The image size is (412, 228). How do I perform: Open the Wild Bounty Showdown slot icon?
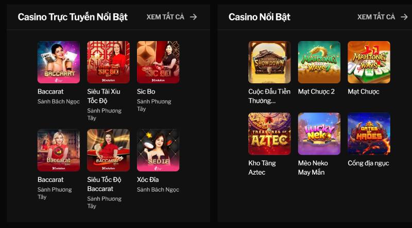(269, 62)
